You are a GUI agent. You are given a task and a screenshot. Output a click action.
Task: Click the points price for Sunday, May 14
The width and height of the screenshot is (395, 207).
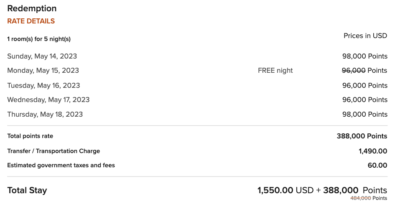pyautogui.click(x=364, y=56)
